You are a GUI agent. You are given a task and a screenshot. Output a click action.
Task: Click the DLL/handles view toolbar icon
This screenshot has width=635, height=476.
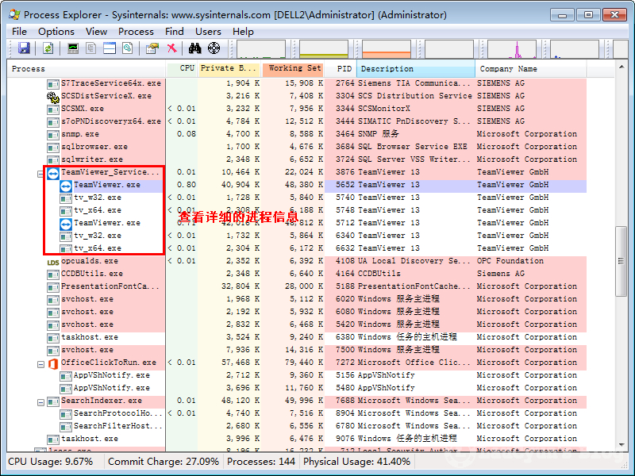[128, 48]
